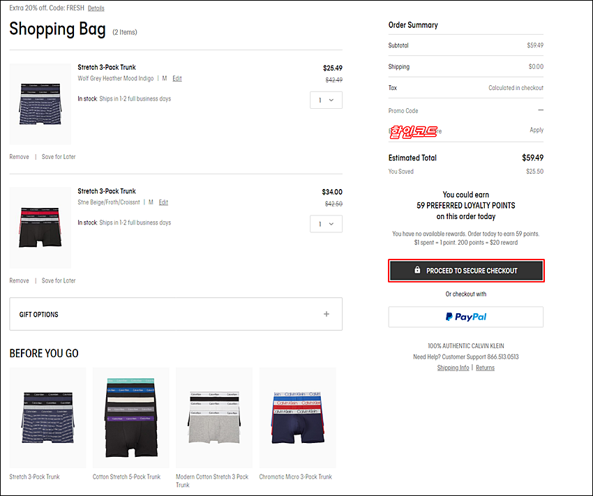
Task: Collapse the Promo Code section minus icon
Action: pyautogui.click(x=540, y=110)
